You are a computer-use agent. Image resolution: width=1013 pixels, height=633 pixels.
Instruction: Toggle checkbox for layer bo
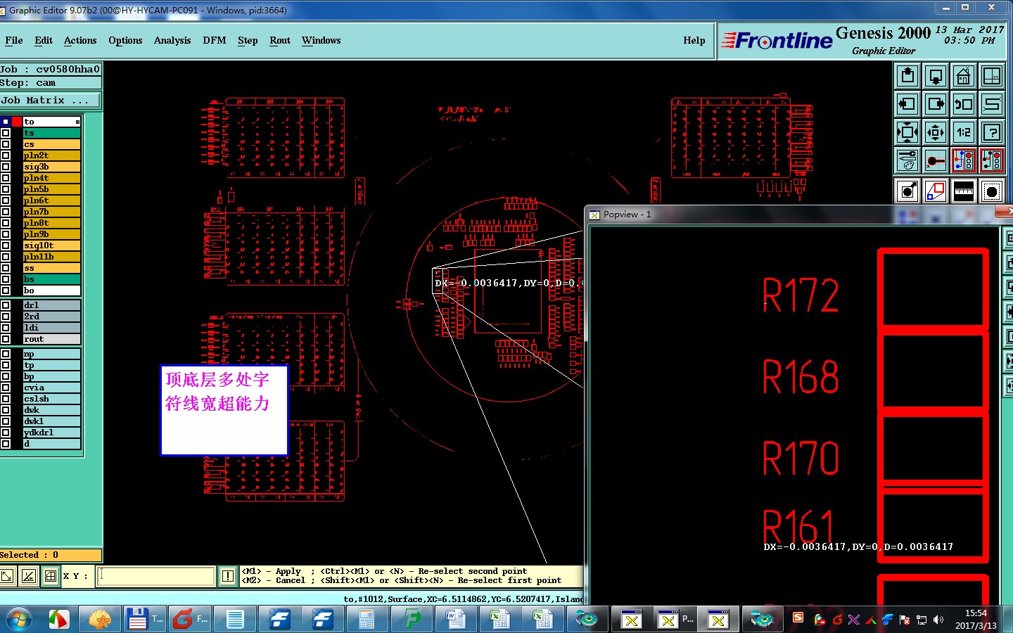coord(6,290)
